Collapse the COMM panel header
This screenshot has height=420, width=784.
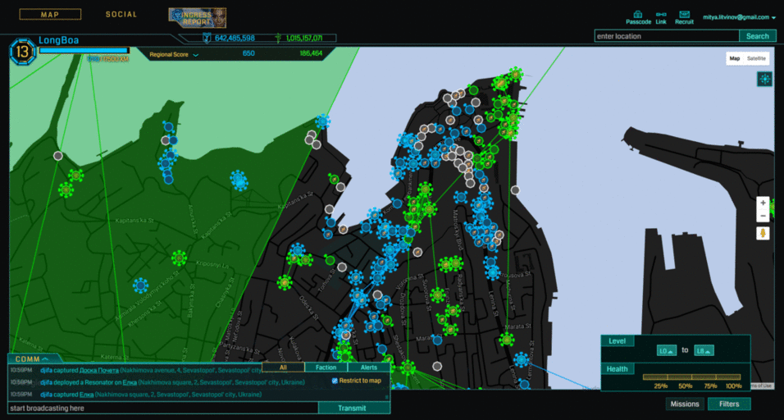[33, 359]
